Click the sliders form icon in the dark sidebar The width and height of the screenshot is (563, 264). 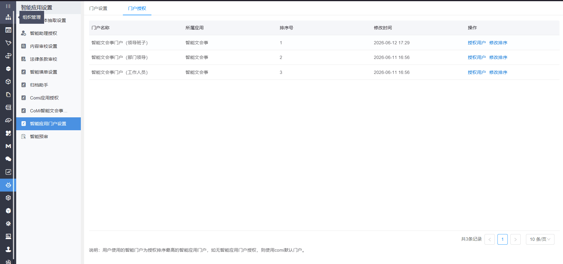tap(8, 30)
